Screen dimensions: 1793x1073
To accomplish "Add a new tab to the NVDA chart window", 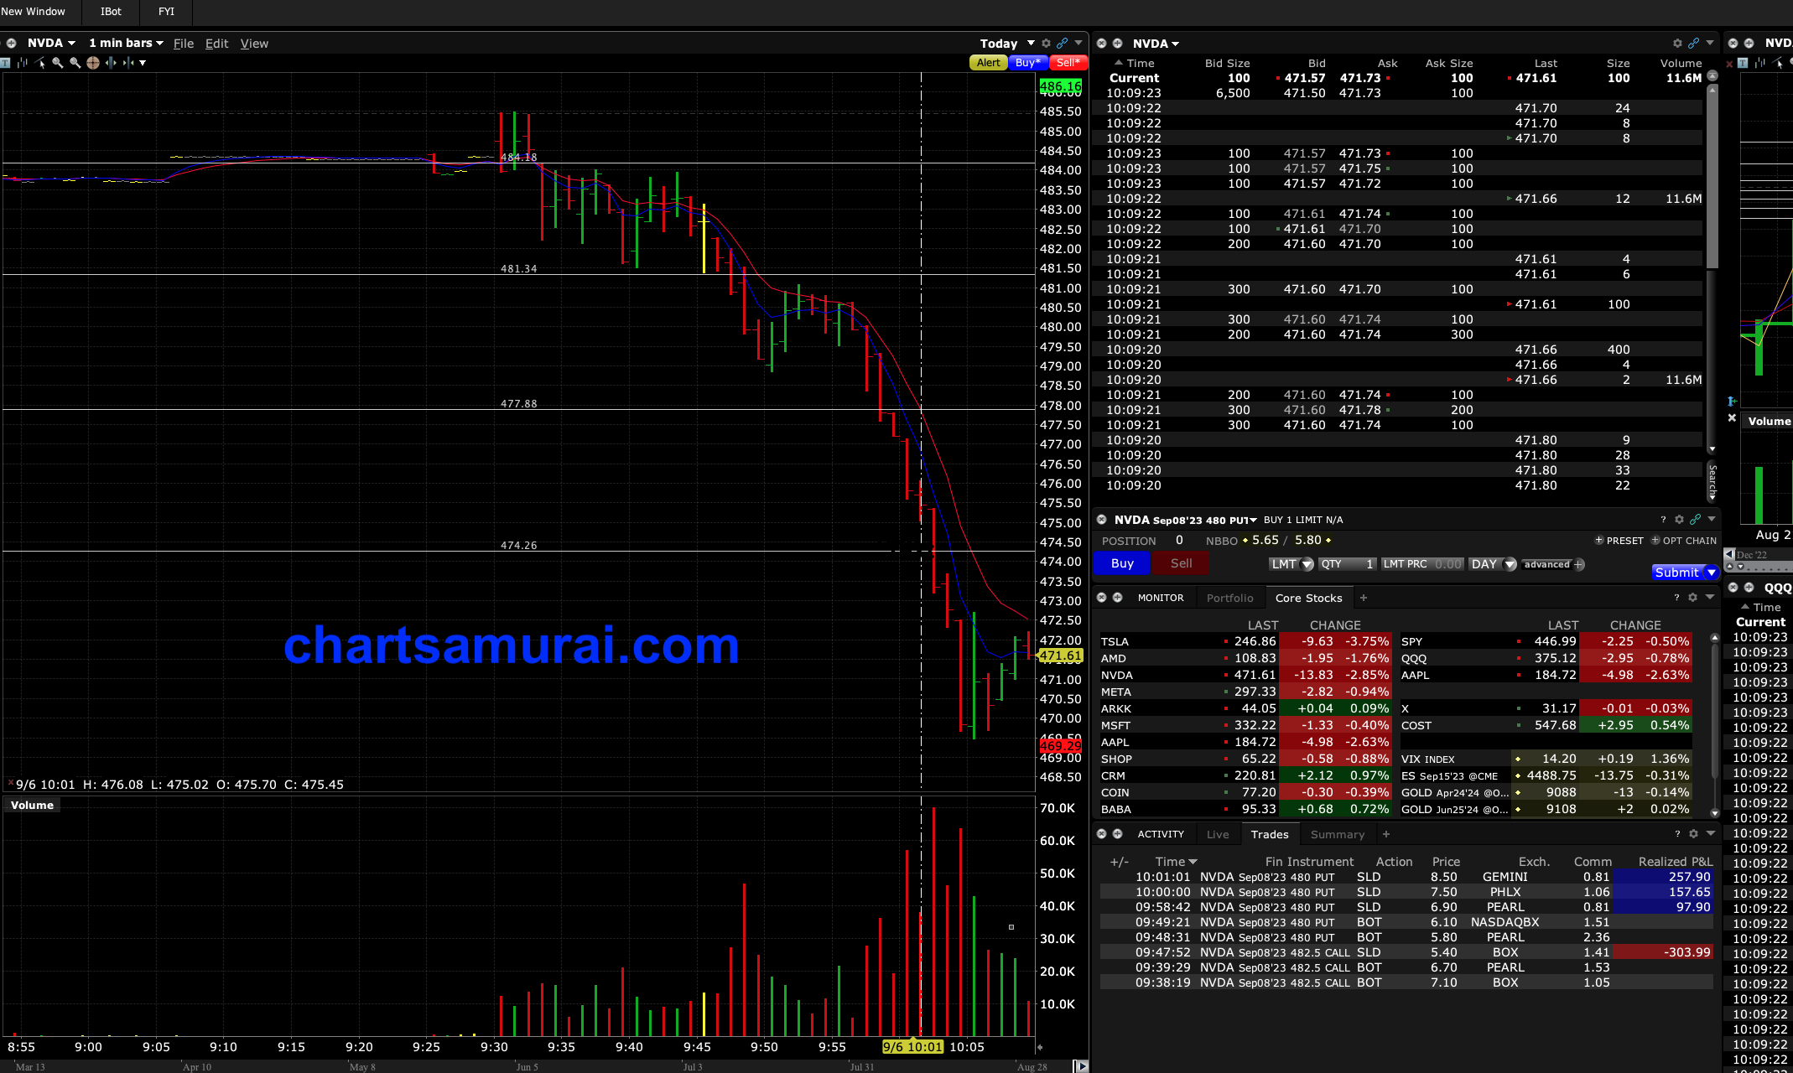I will (x=12, y=44).
